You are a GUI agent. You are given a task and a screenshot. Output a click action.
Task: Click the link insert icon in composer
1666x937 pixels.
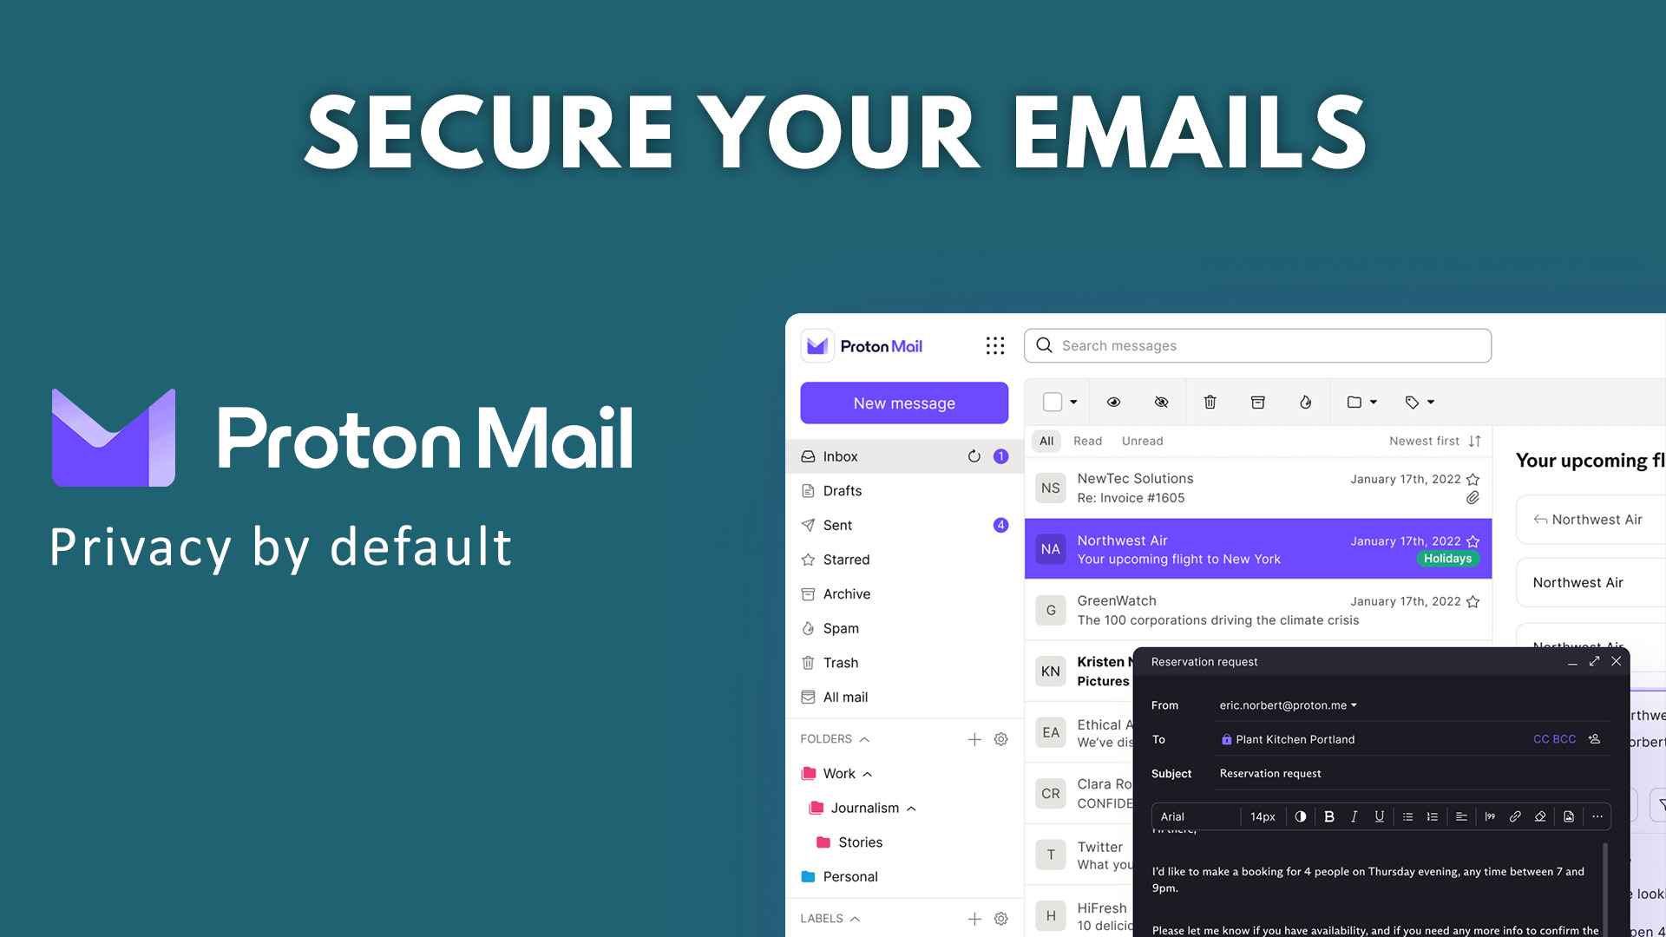[x=1515, y=816]
